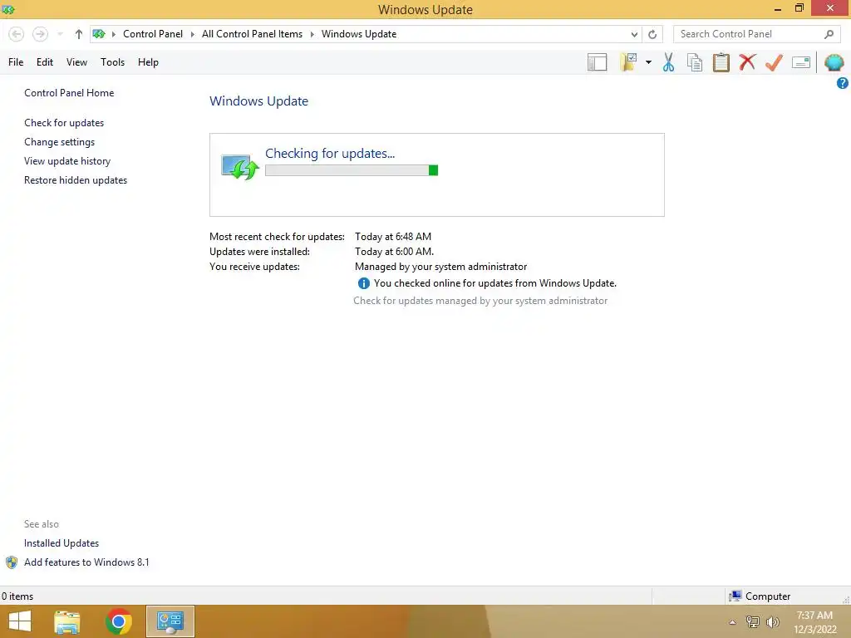Click the Cut scissors icon
Viewport: 851px width, 638px height.
tap(669, 62)
